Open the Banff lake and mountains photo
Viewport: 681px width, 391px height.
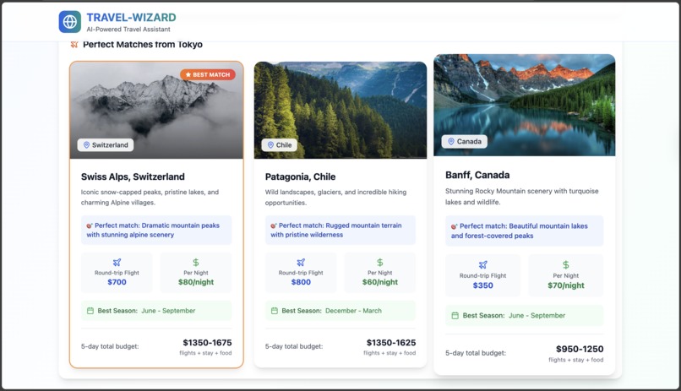(x=525, y=105)
